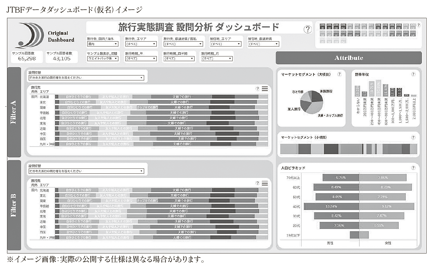Show help for the 世帯年収 chart

click(413, 74)
